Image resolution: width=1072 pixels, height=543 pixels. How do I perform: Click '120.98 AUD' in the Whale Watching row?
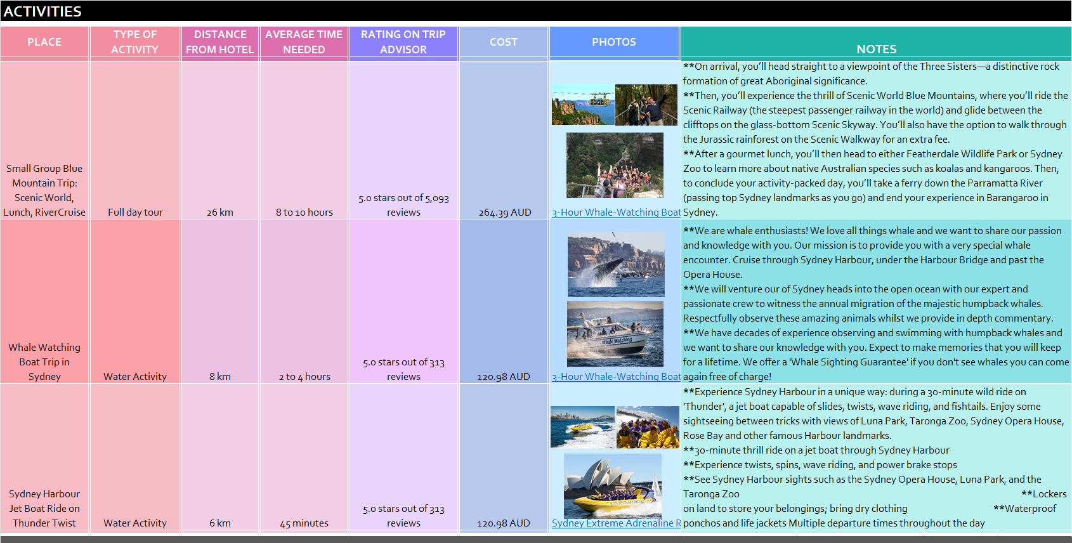point(504,302)
